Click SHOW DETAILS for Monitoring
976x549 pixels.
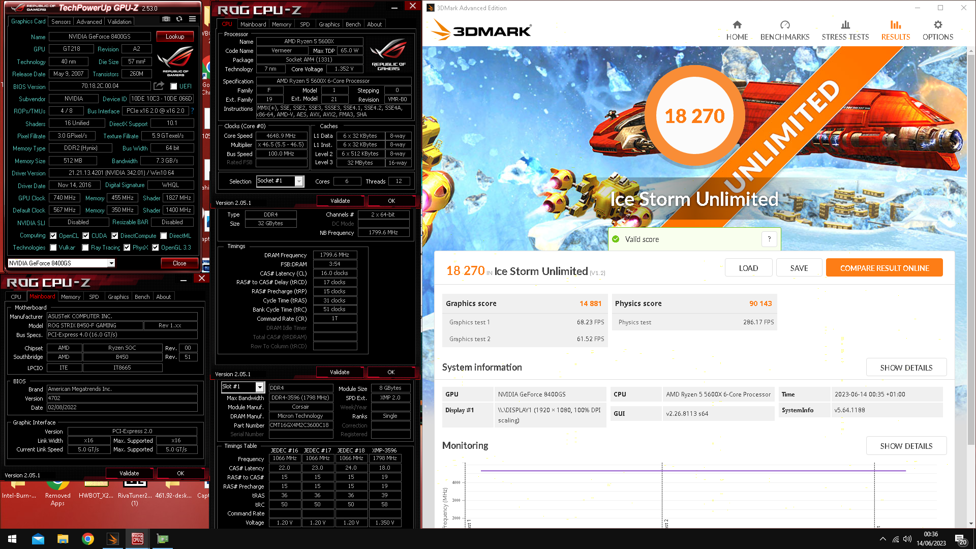point(906,446)
